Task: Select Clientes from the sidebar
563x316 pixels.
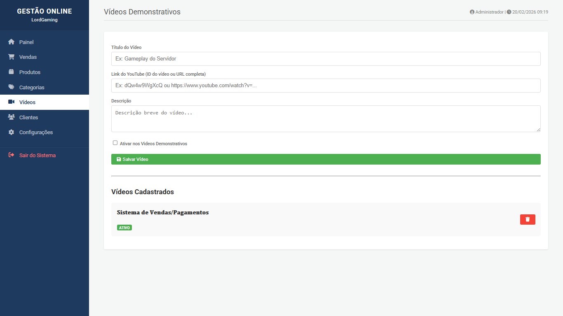Action: (28, 117)
